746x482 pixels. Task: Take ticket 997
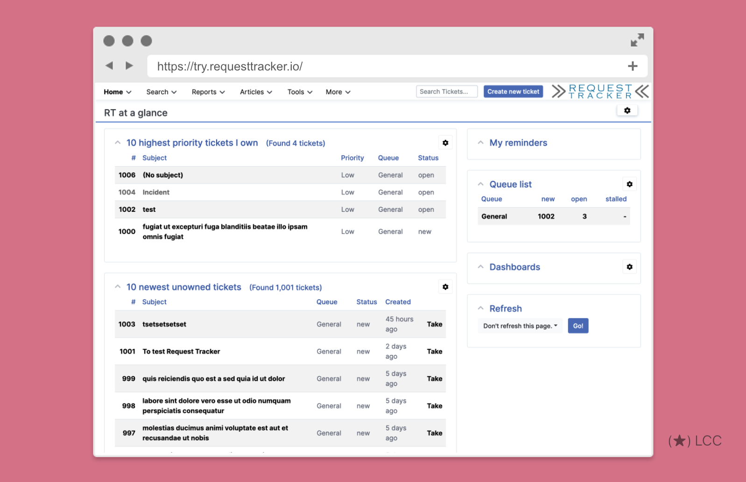coord(435,433)
